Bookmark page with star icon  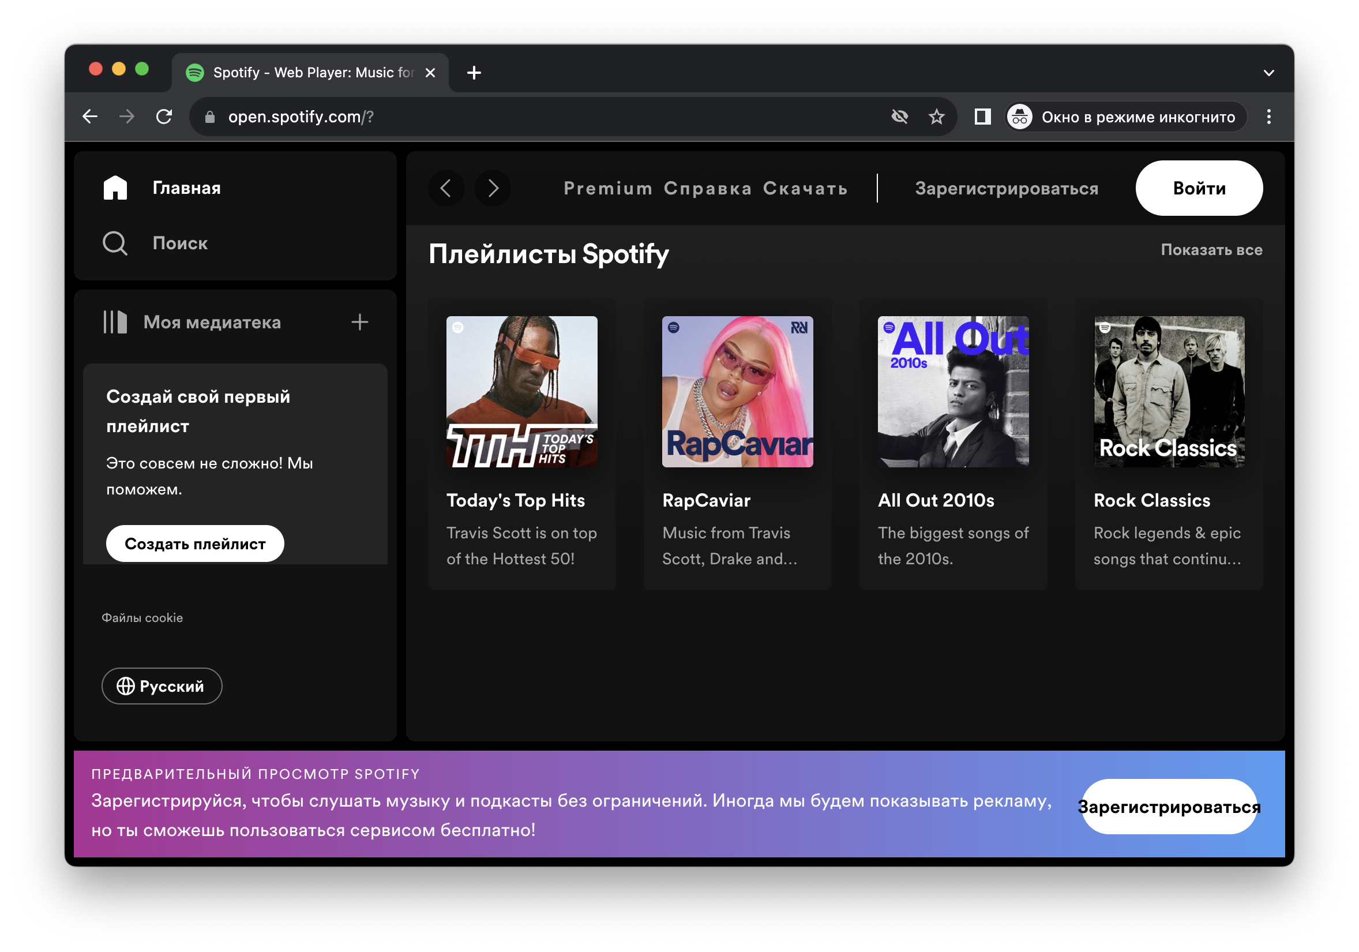pyautogui.click(x=936, y=117)
